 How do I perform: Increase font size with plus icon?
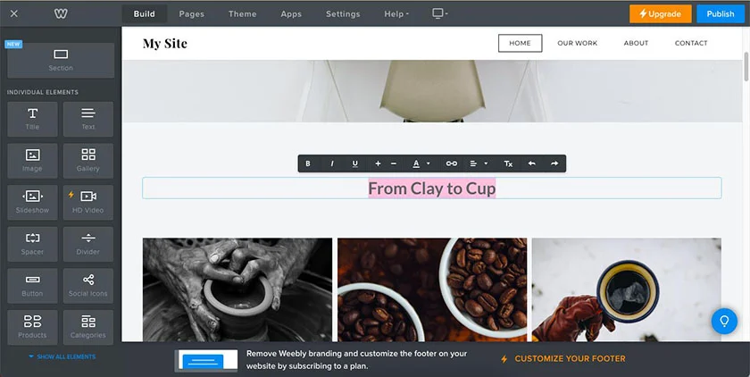(x=378, y=163)
